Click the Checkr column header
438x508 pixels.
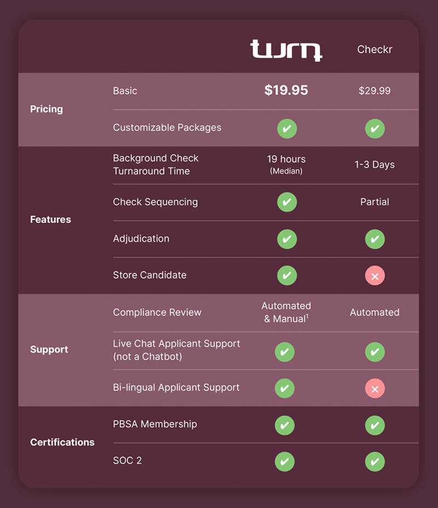pos(375,50)
